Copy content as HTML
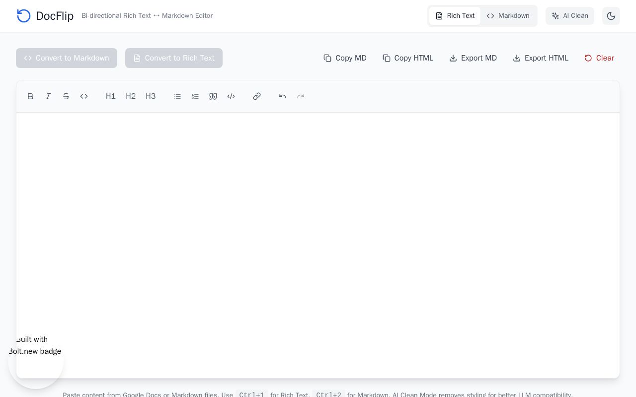 [x=408, y=58]
